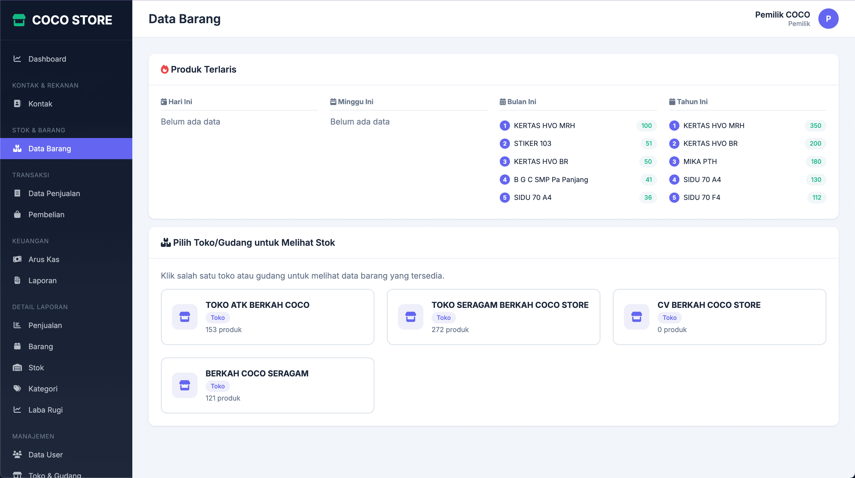855x478 pixels.
Task: Click the 350 count badge for KERTAS HVO MRH
Action: pos(815,126)
